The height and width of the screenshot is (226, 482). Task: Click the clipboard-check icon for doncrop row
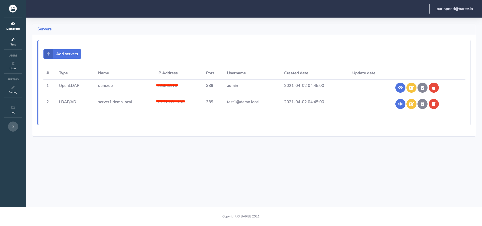(423, 88)
